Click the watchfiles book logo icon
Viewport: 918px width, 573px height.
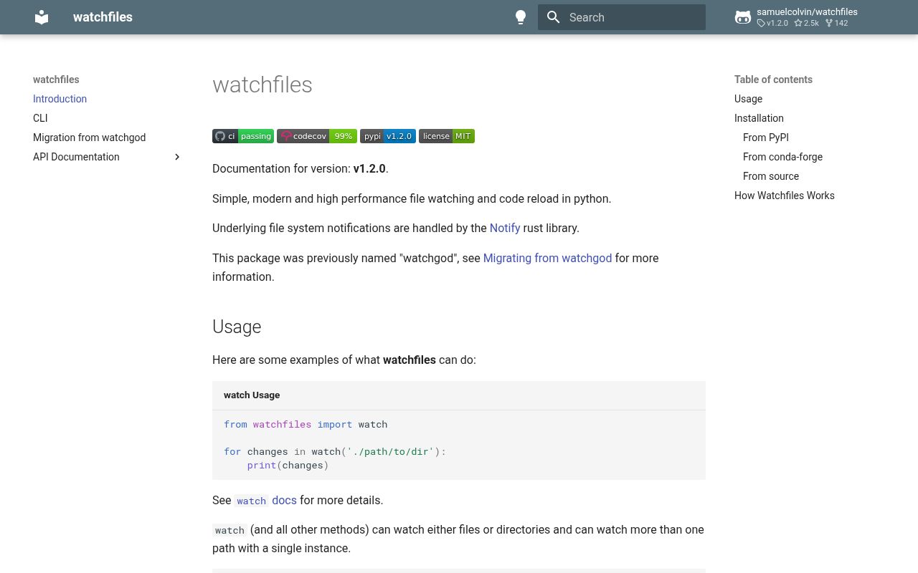42,17
